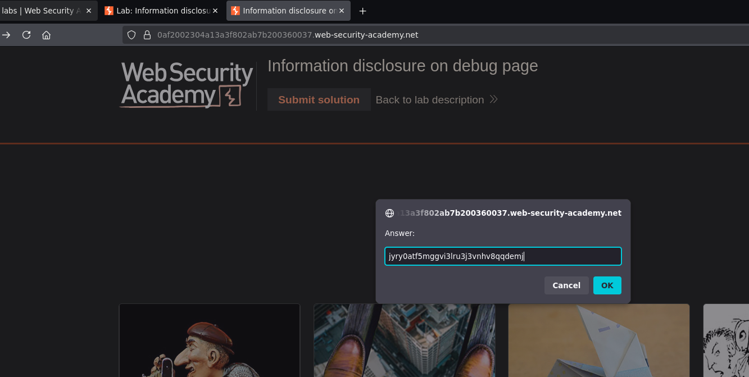Close the 'Lab: Information disclosu' tab

(x=215, y=11)
